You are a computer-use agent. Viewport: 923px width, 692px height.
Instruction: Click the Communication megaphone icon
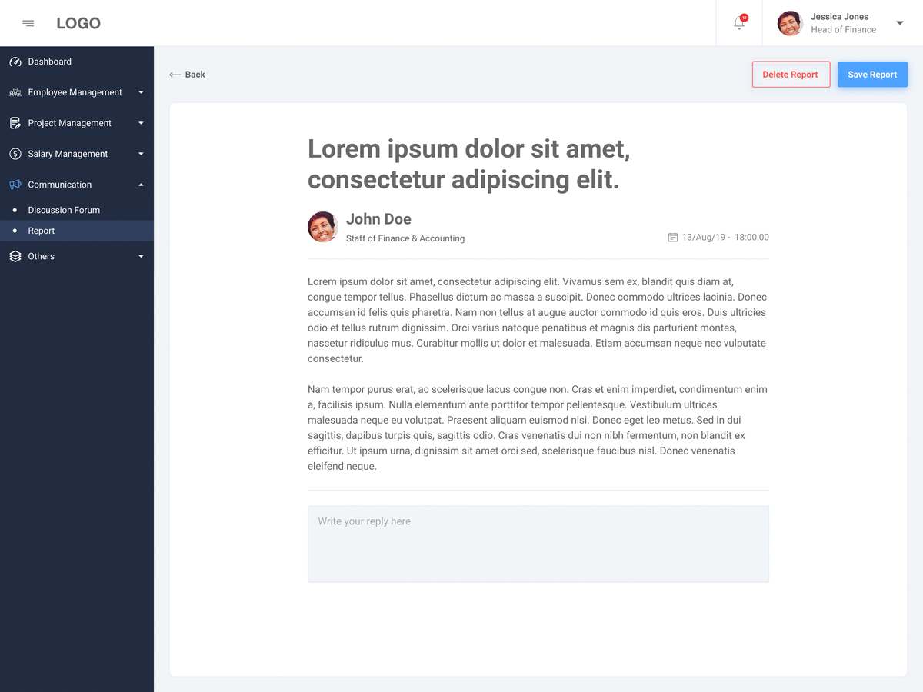15,185
